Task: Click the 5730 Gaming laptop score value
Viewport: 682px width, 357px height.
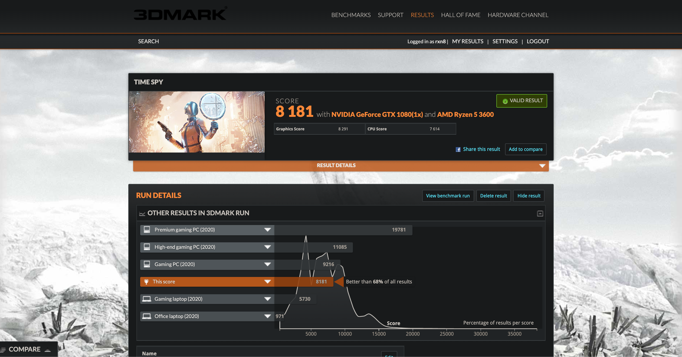Action: [305, 299]
